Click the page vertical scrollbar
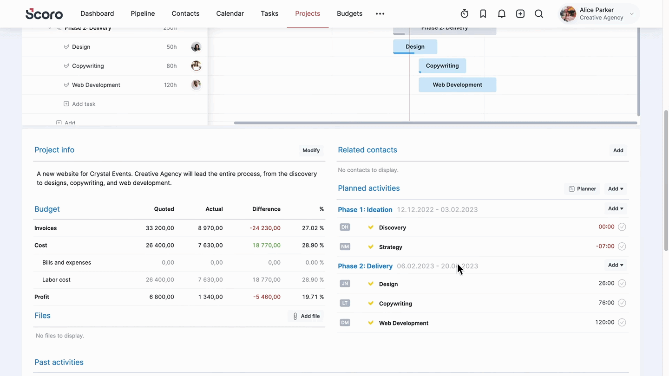 pos(666,181)
